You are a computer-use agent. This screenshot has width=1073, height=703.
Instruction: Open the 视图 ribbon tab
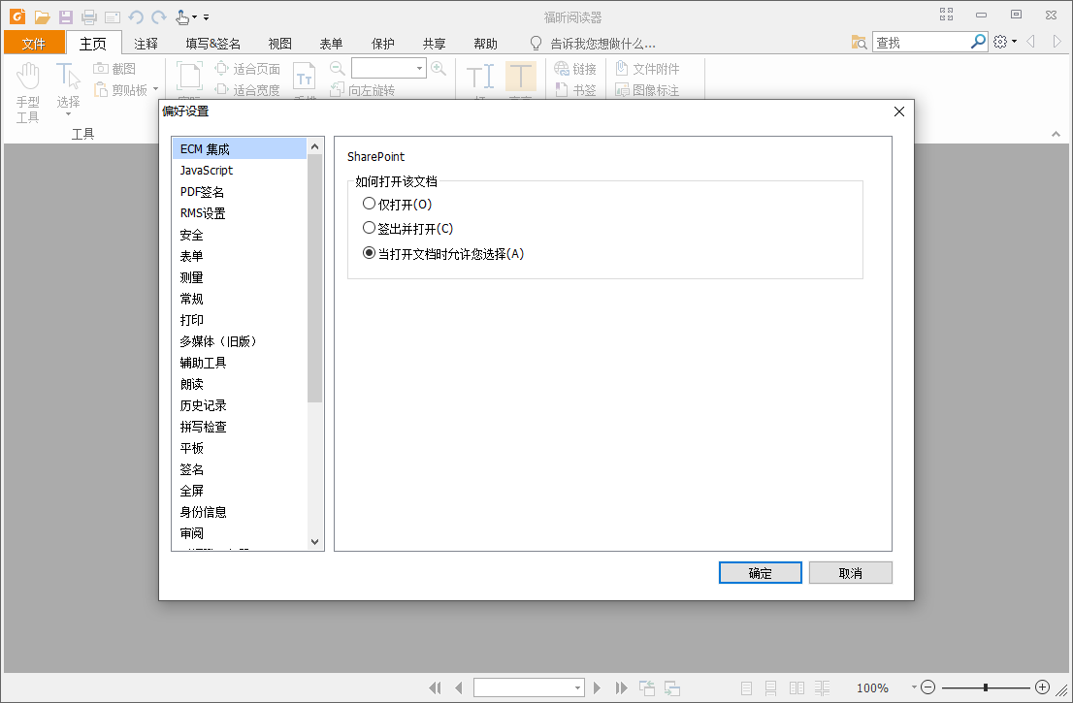coord(279,43)
